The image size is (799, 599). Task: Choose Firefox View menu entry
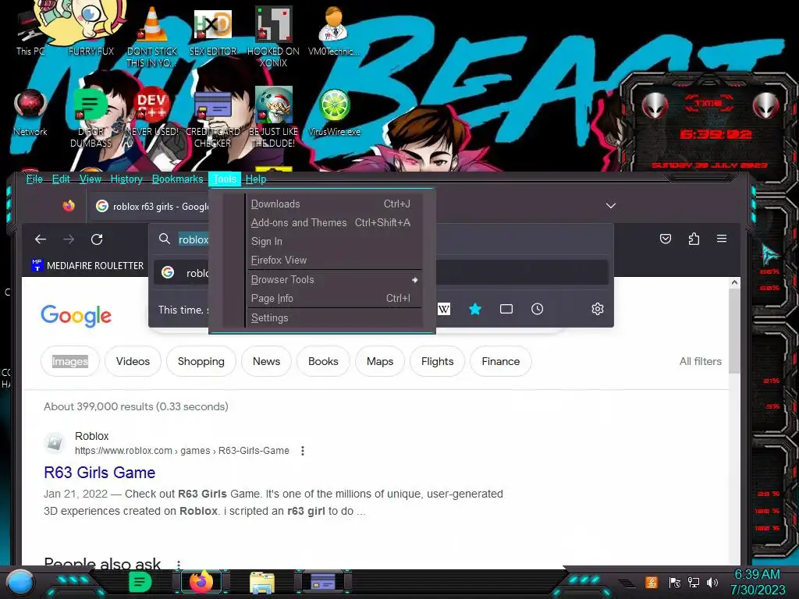click(334, 260)
